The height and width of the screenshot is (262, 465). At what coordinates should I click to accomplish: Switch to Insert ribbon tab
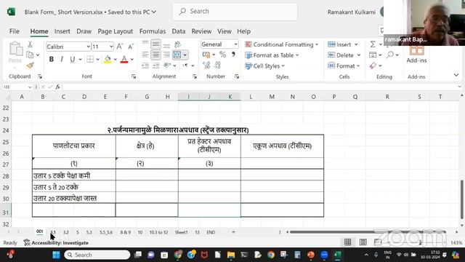(62, 31)
